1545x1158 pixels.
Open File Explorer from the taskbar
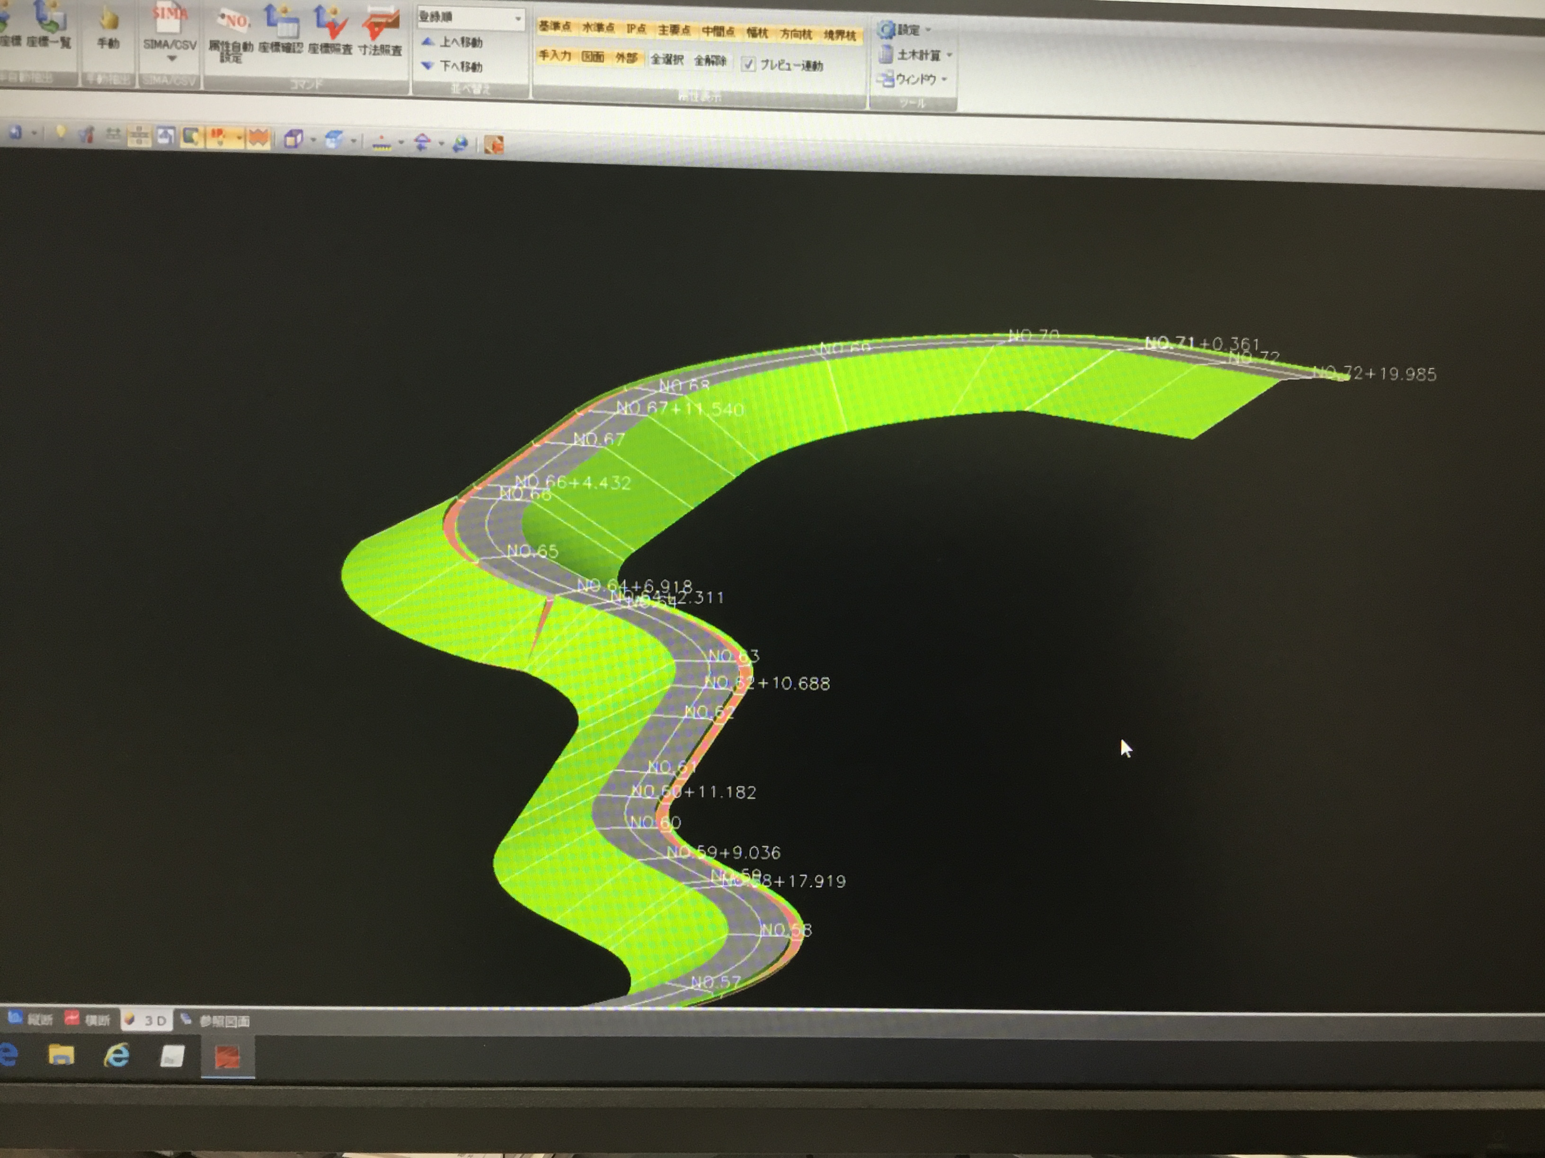(x=62, y=1055)
